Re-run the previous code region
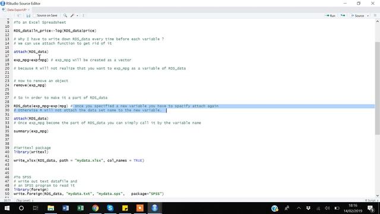 pyautogui.click(x=343, y=15)
